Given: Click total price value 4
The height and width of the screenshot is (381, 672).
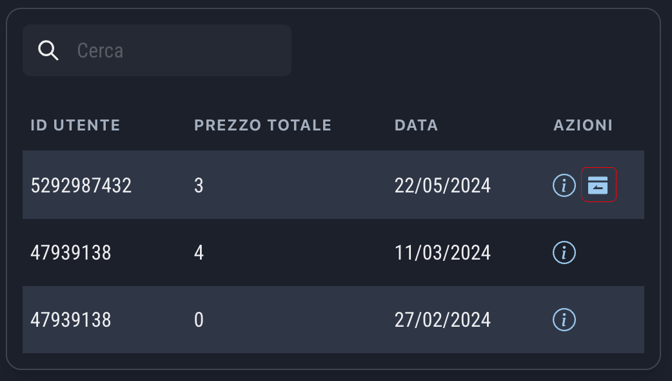Looking at the screenshot, I should 199,252.
